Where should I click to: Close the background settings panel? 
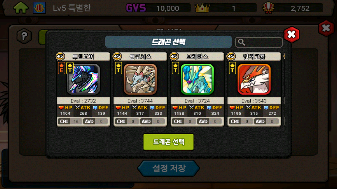326,28
